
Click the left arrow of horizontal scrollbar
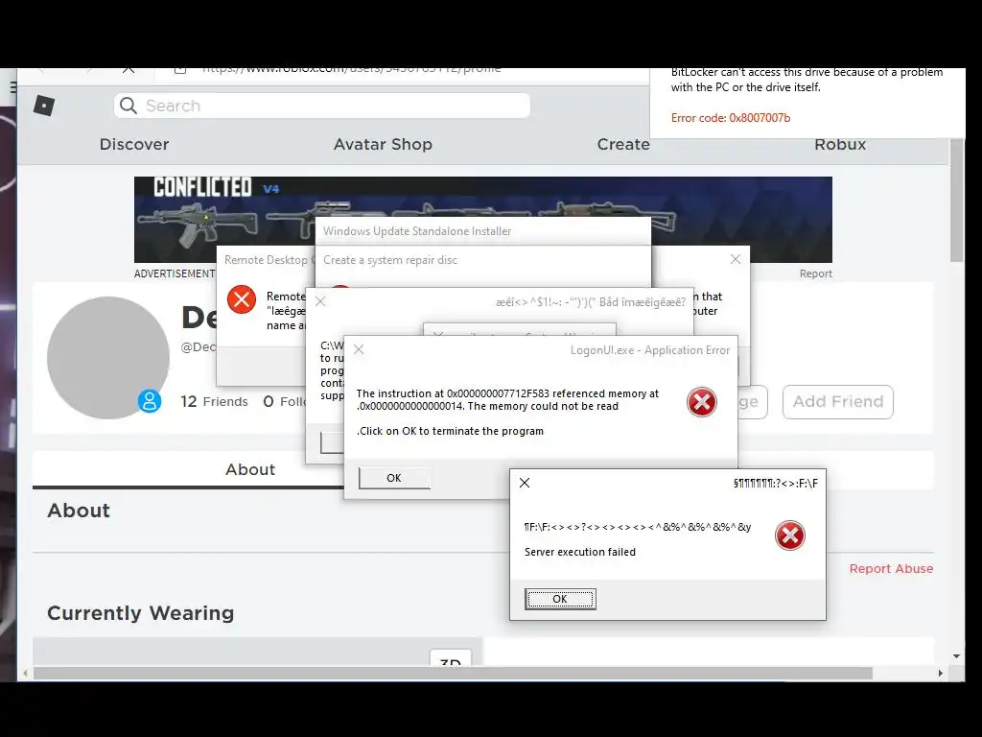pos(25,673)
